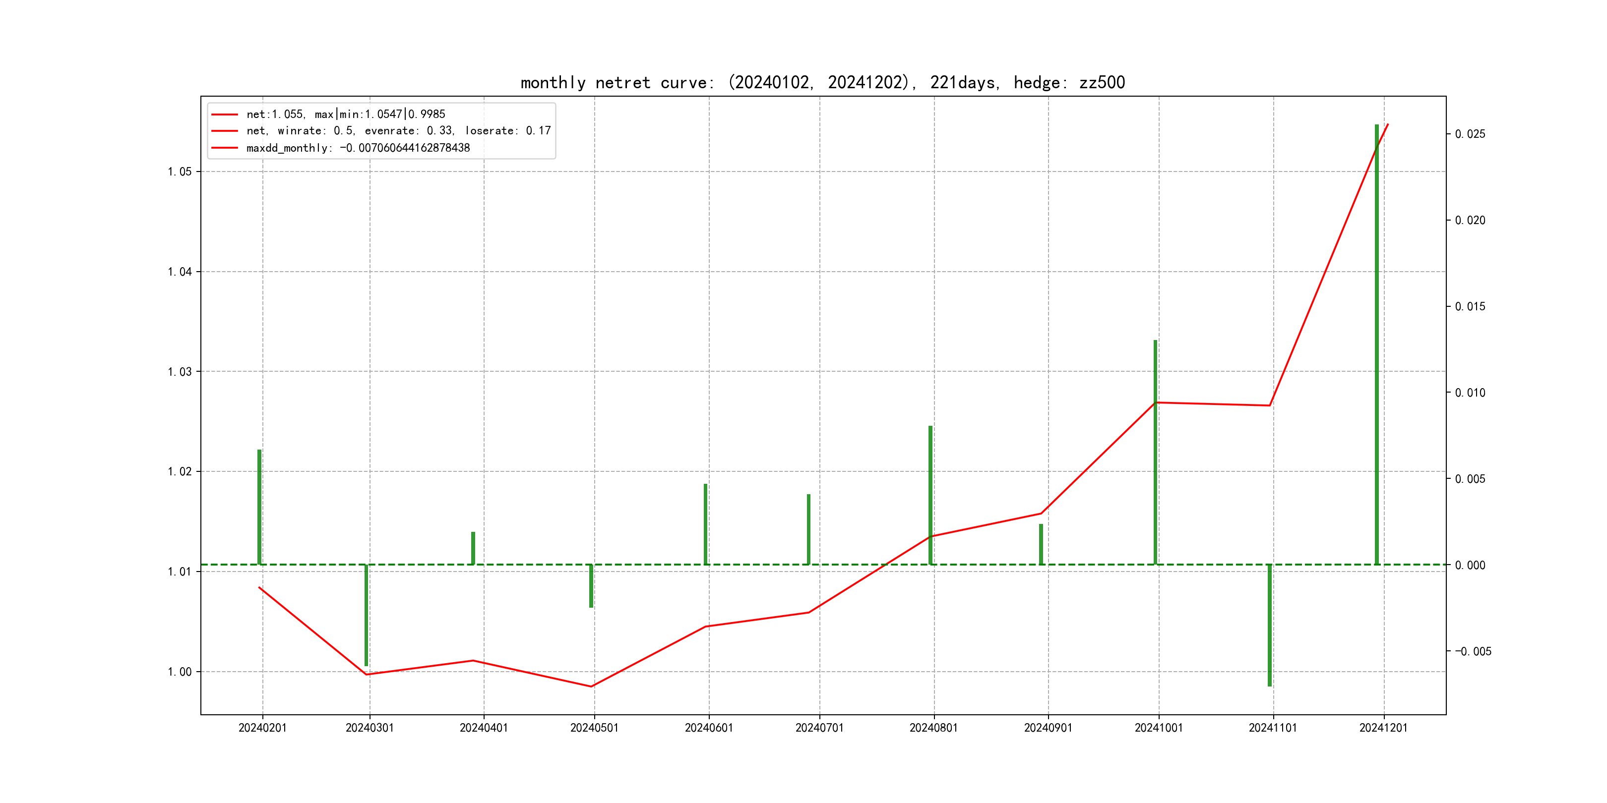The image size is (1607, 803).
Task: Click the 20241201 x-axis label
Action: [1383, 728]
